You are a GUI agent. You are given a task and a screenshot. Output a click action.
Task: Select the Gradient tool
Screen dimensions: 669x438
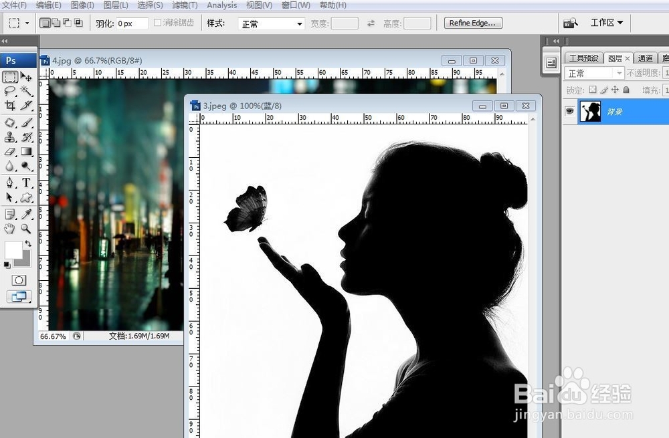click(27, 151)
